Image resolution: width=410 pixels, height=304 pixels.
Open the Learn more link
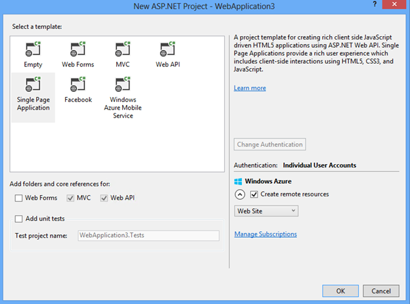click(250, 88)
